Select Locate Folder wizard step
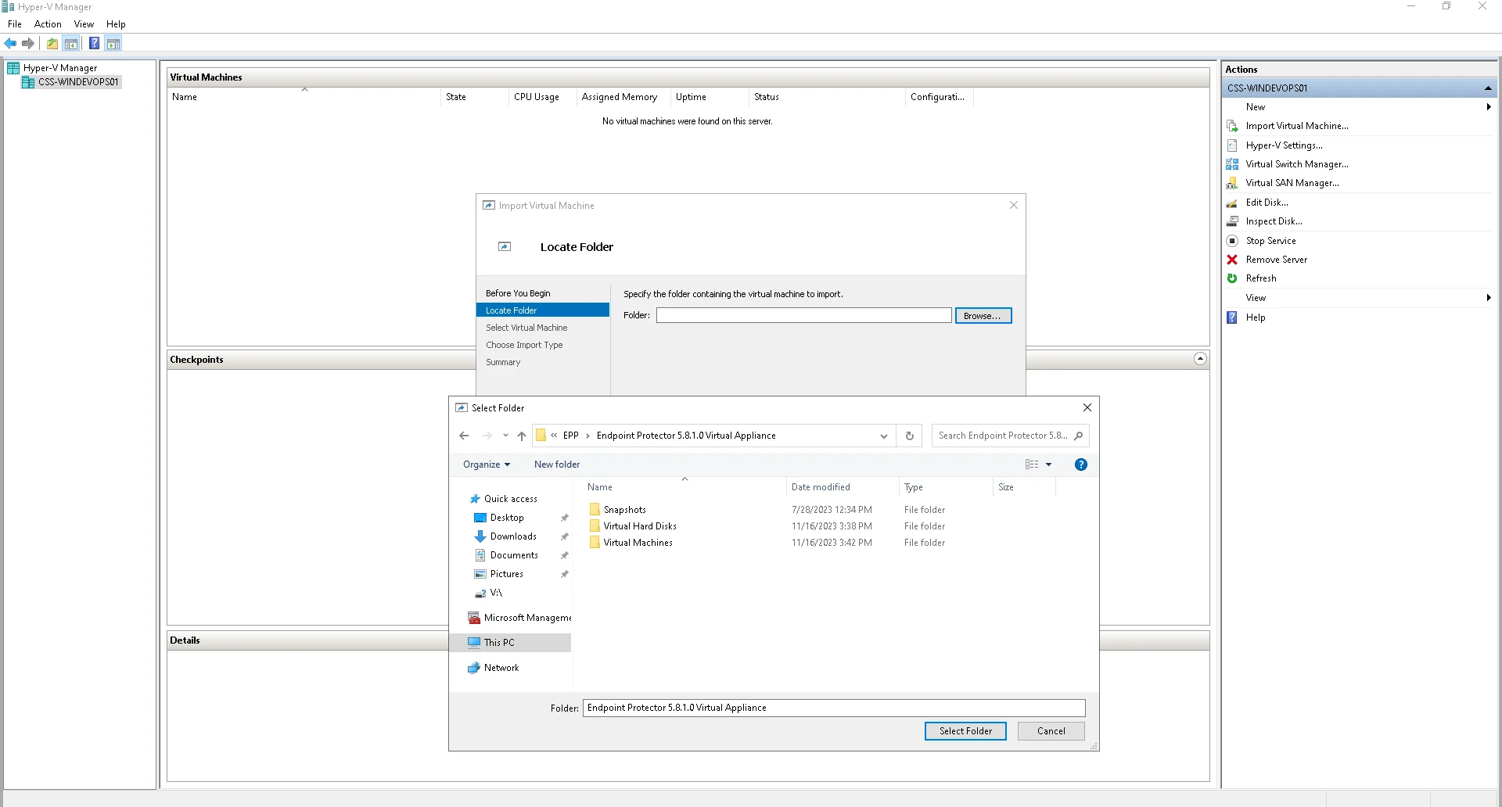 click(542, 310)
